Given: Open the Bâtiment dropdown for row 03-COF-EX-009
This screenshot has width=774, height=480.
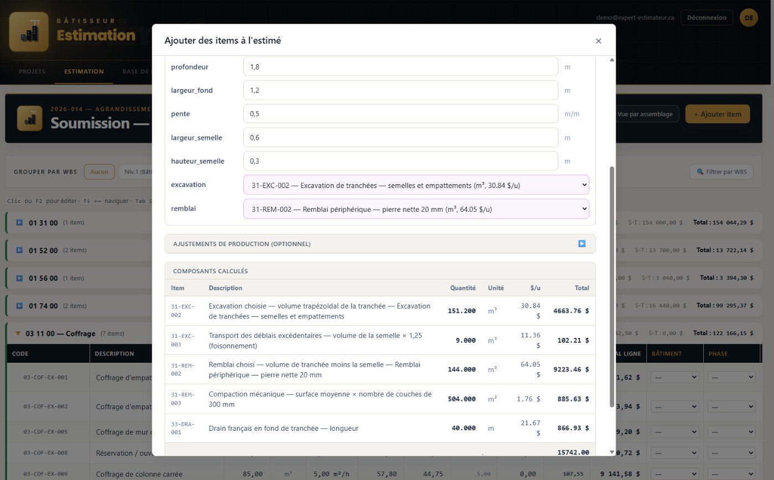Looking at the screenshot, I should click(674, 474).
